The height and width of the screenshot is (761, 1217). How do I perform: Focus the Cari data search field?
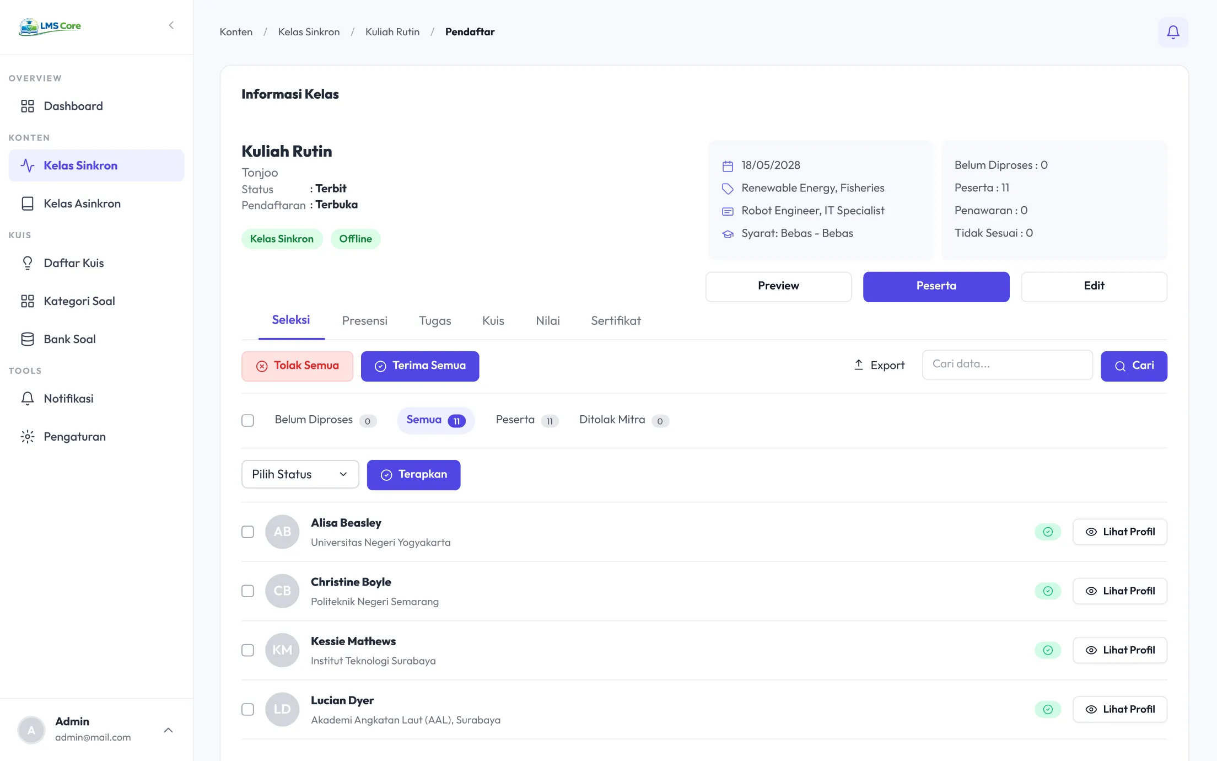click(x=1007, y=365)
